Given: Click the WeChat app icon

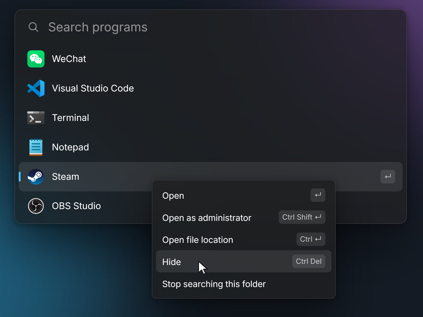Looking at the screenshot, I should (x=36, y=59).
